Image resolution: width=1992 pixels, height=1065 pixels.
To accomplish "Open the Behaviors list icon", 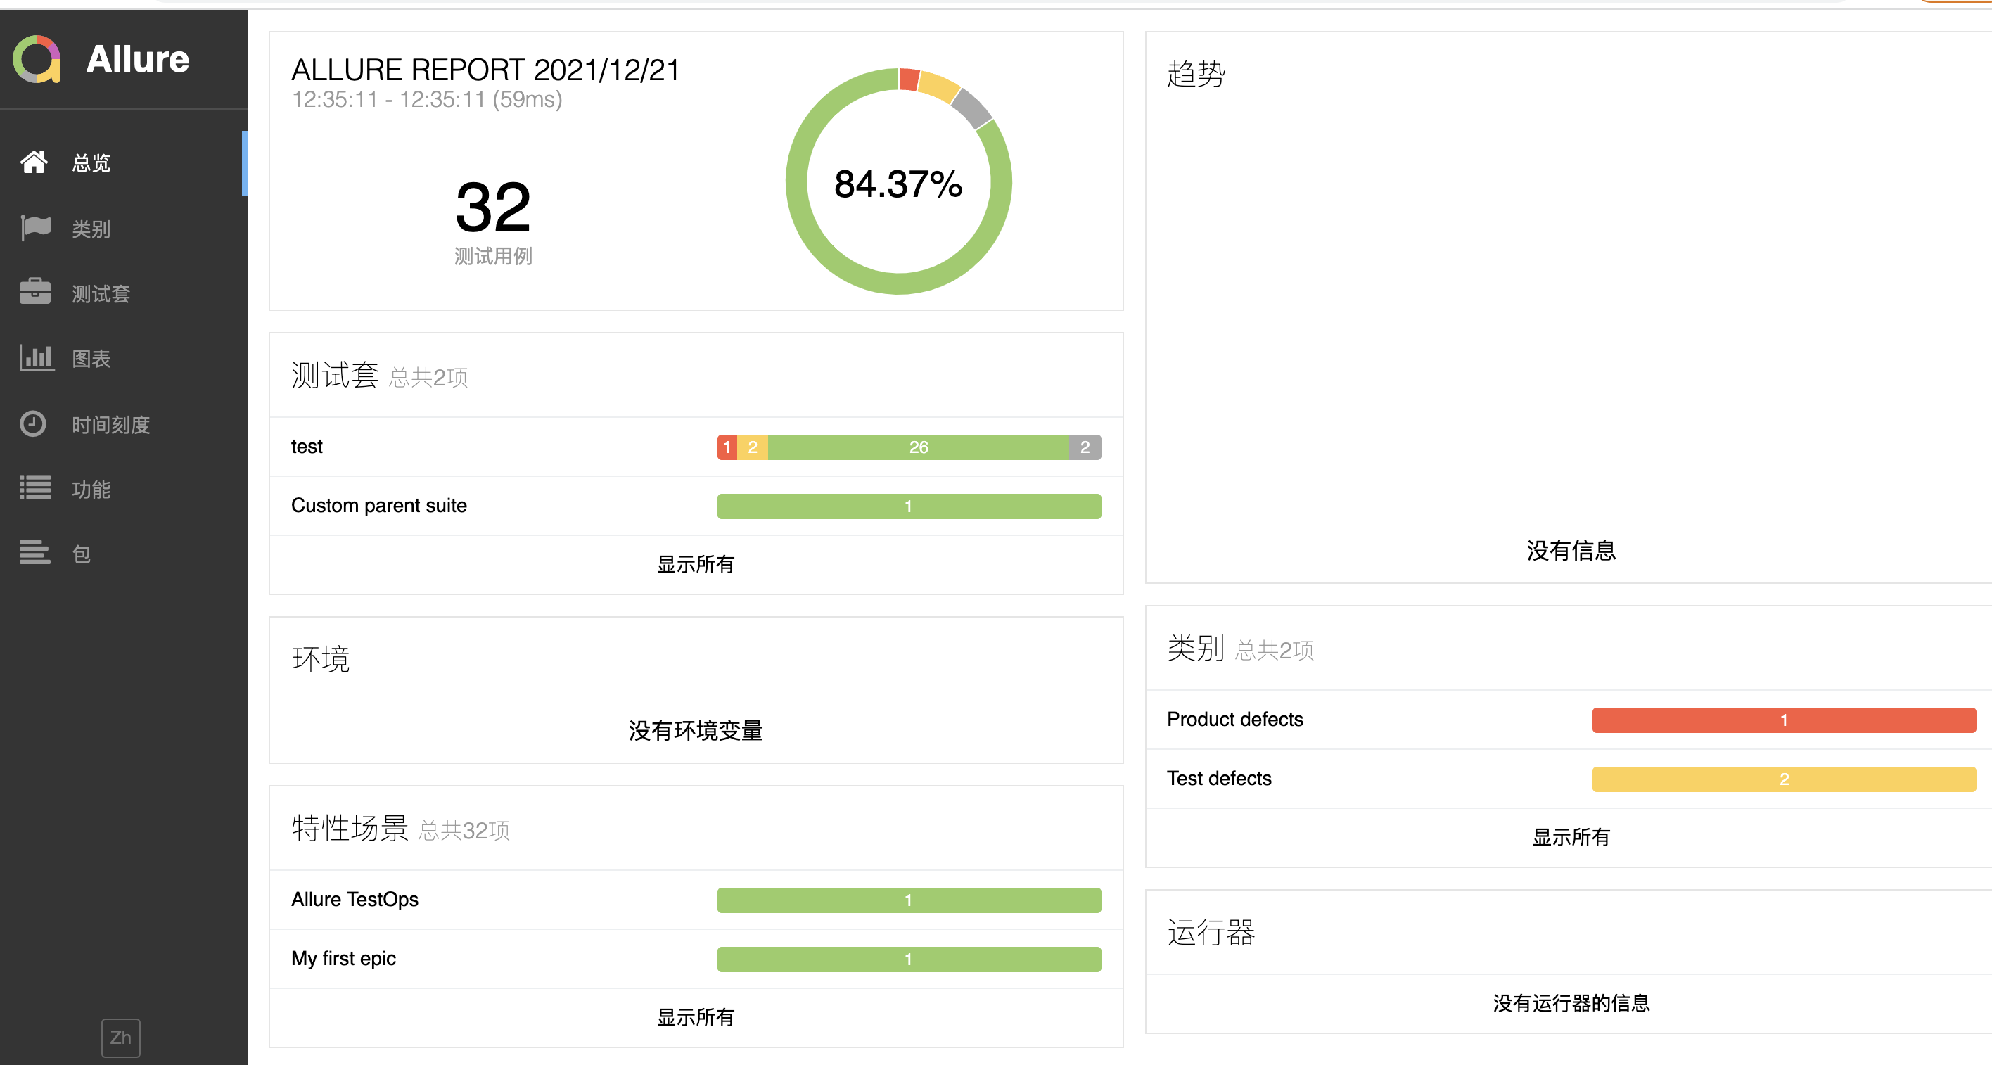I will (34, 488).
